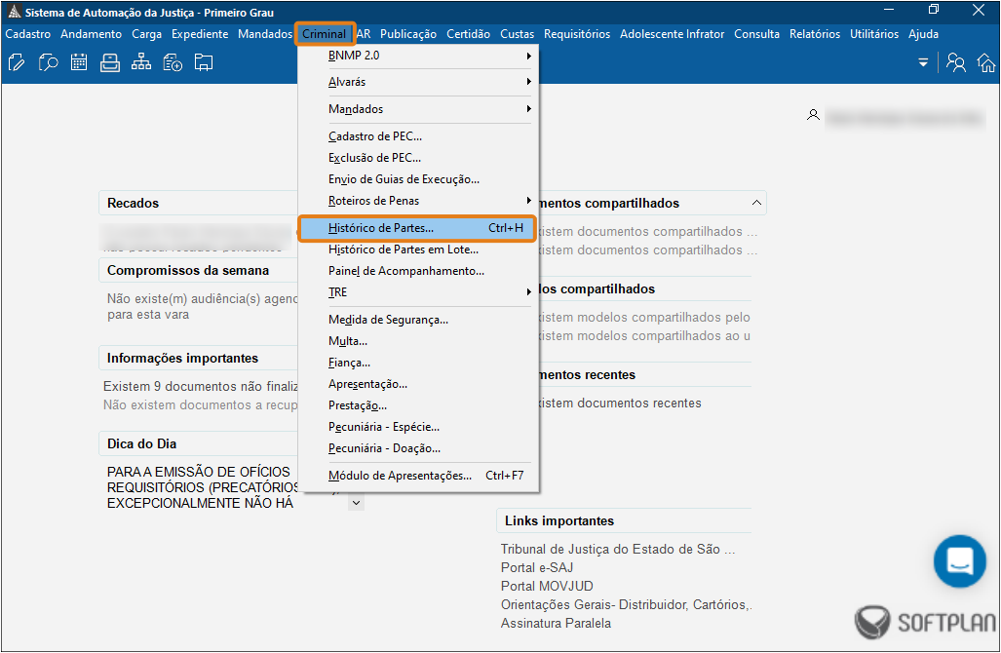Select Cadastro de PEC menu entry
The height and width of the screenshot is (653, 1001).
click(418, 136)
